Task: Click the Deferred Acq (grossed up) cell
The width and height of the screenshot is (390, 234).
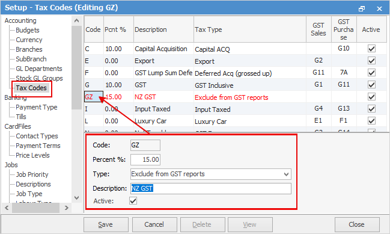Action: (250, 73)
